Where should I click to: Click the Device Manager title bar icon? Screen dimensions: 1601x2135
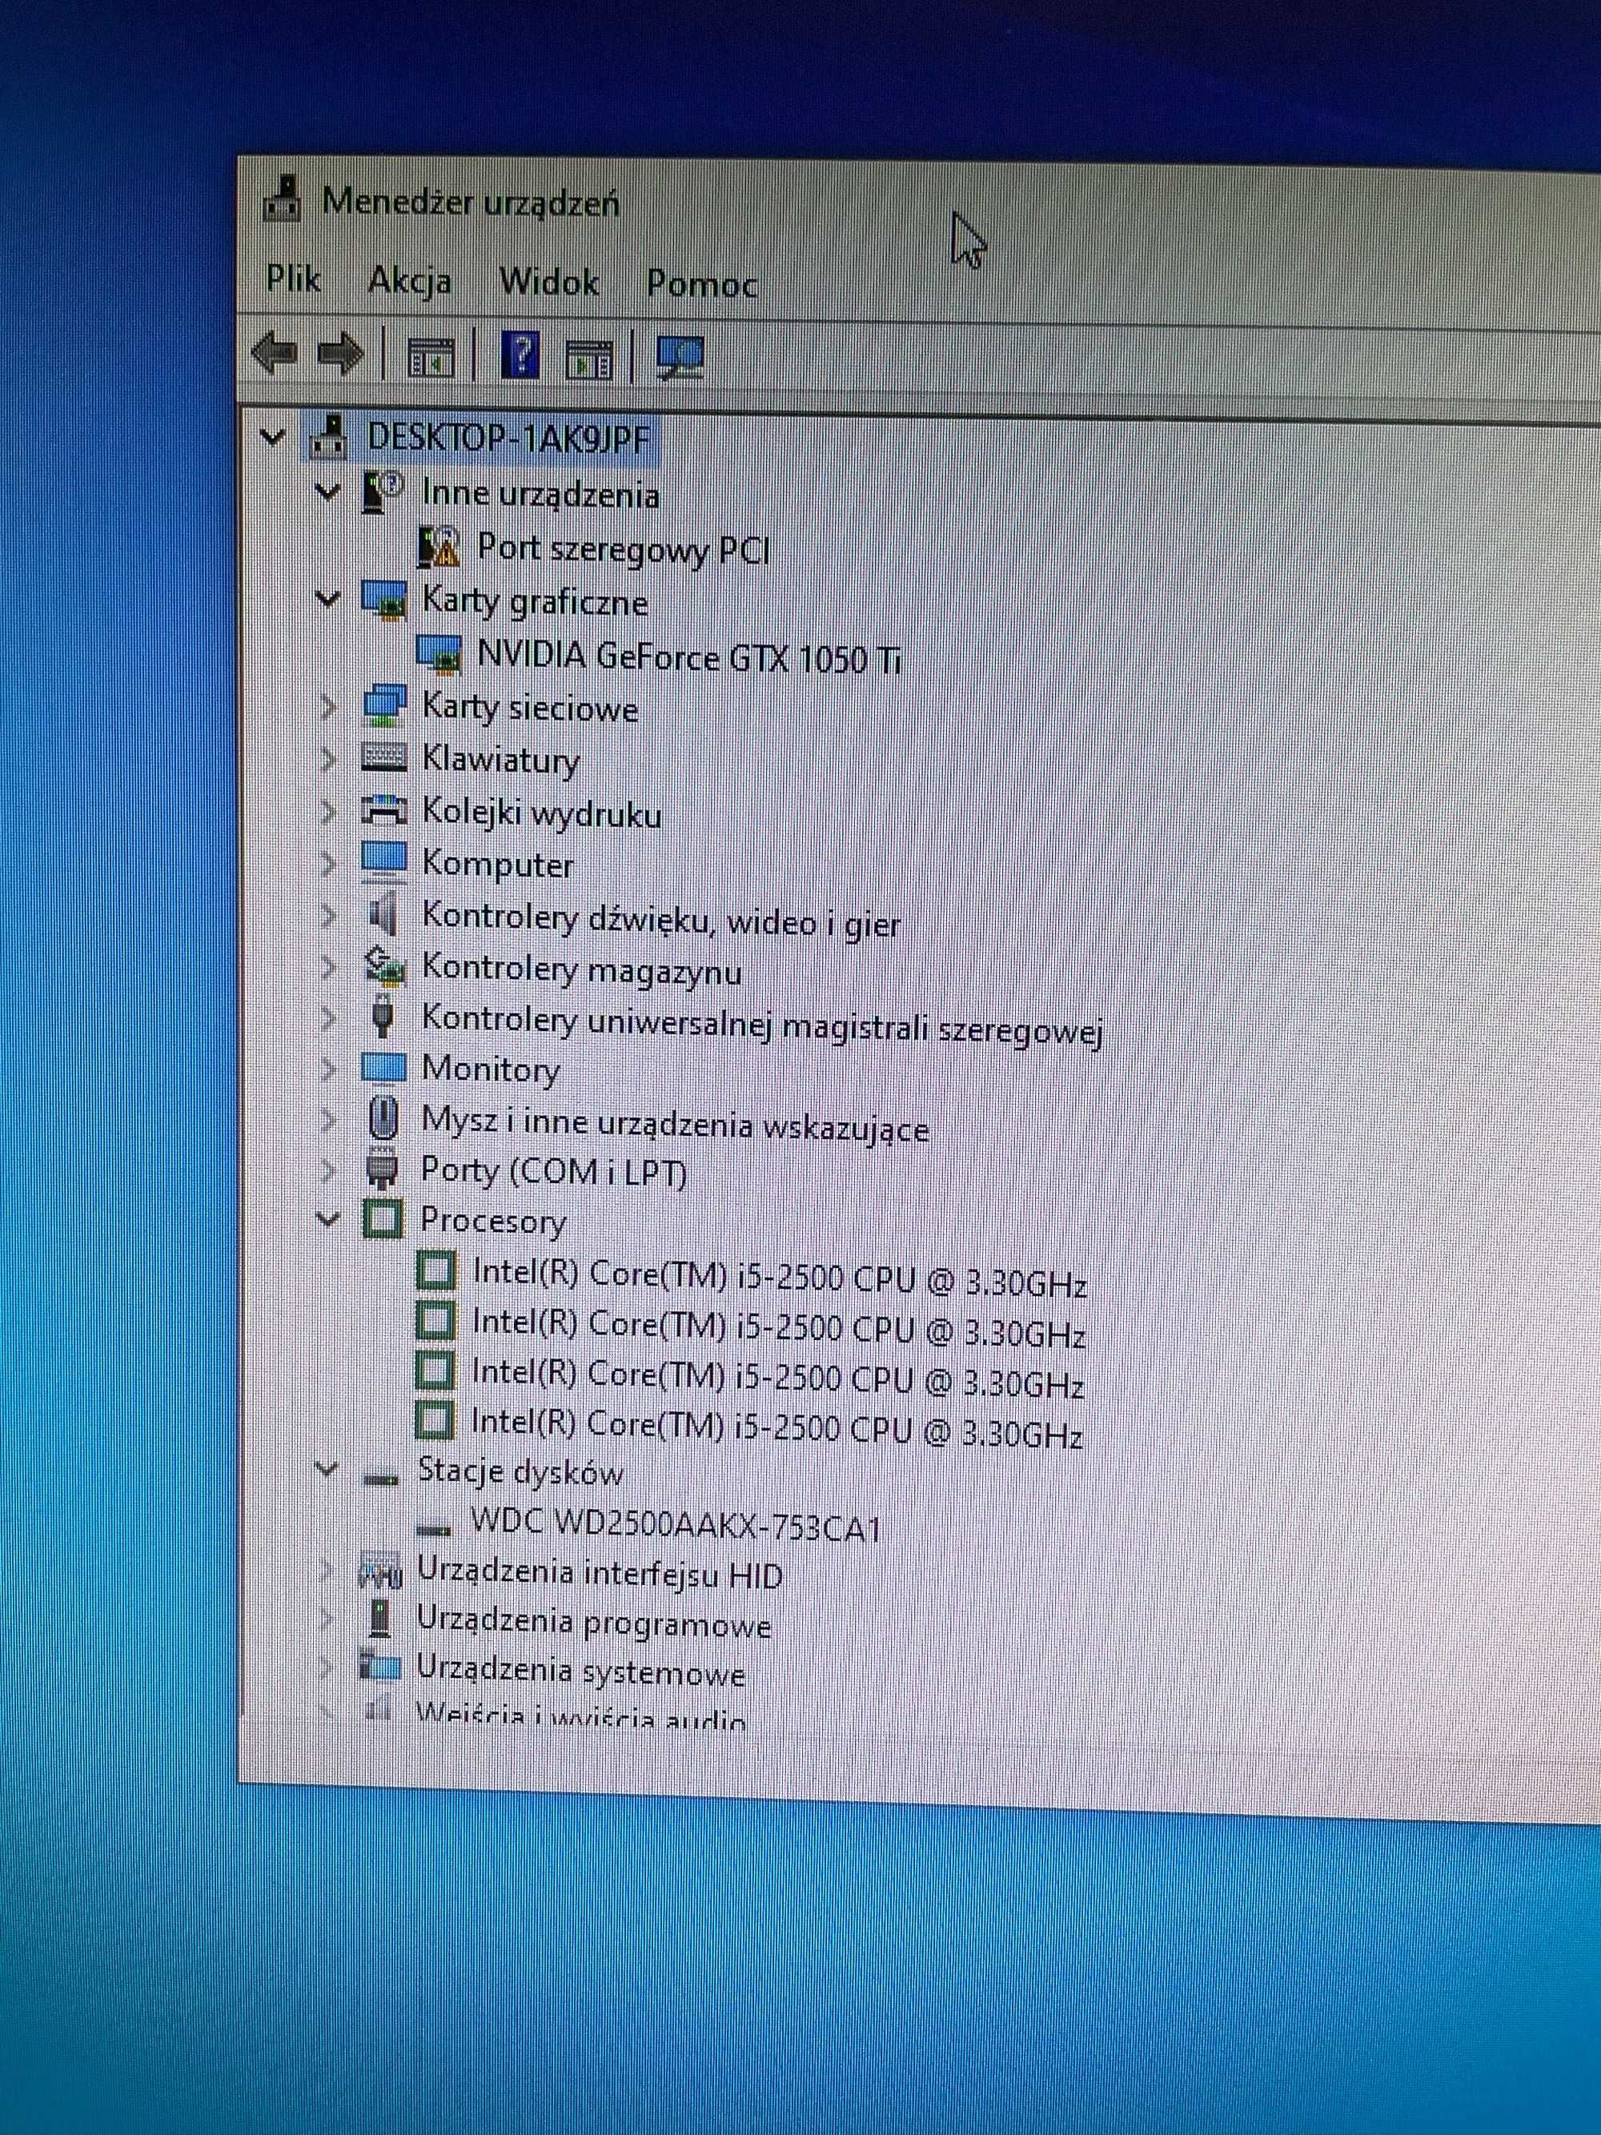coord(282,200)
